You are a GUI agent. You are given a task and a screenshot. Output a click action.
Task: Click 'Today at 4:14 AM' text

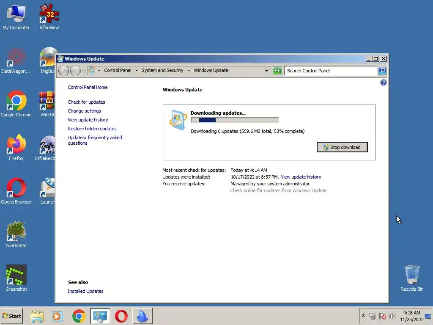point(249,170)
